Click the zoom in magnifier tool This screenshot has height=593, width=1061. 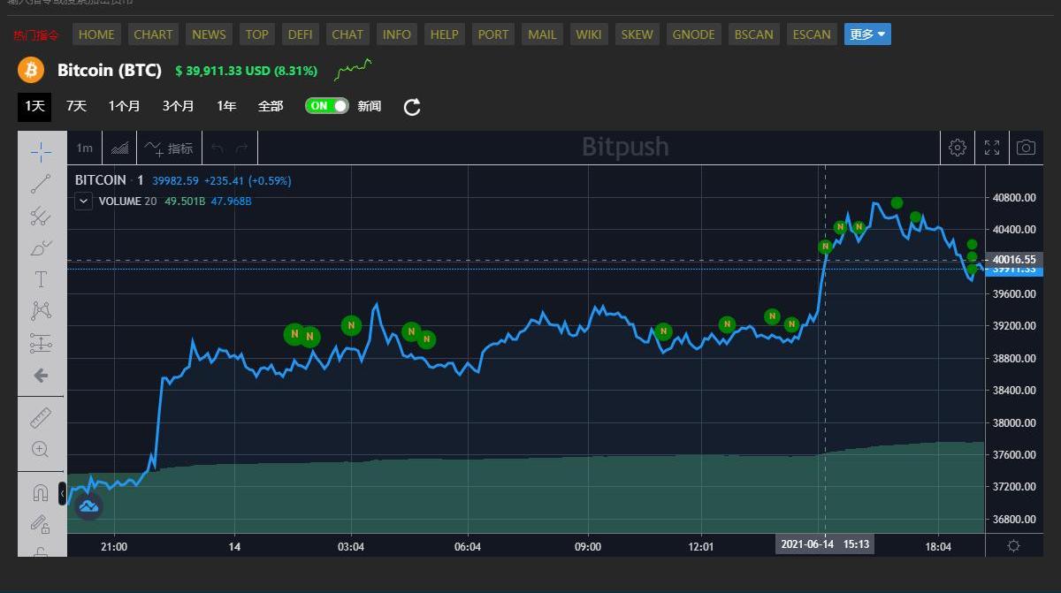coord(41,449)
